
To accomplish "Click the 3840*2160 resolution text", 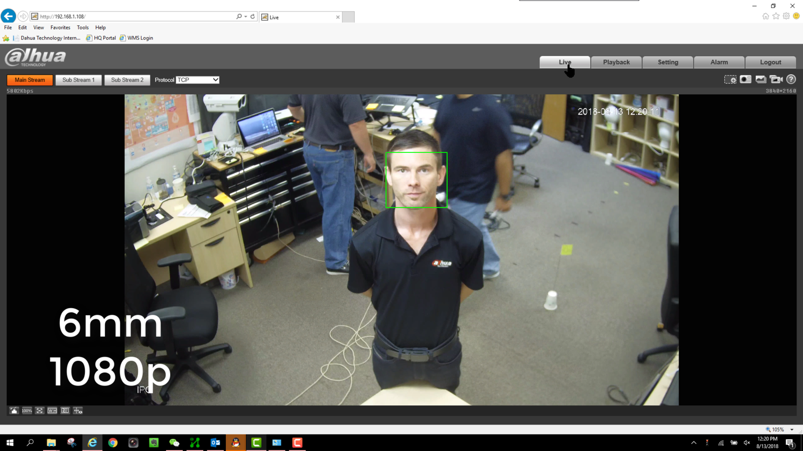I will (781, 91).
